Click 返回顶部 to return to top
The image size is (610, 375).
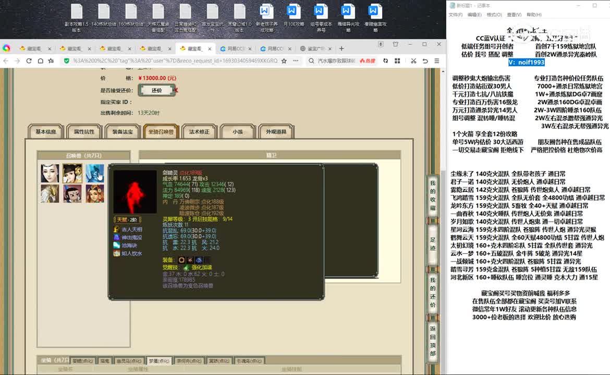click(433, 341)
